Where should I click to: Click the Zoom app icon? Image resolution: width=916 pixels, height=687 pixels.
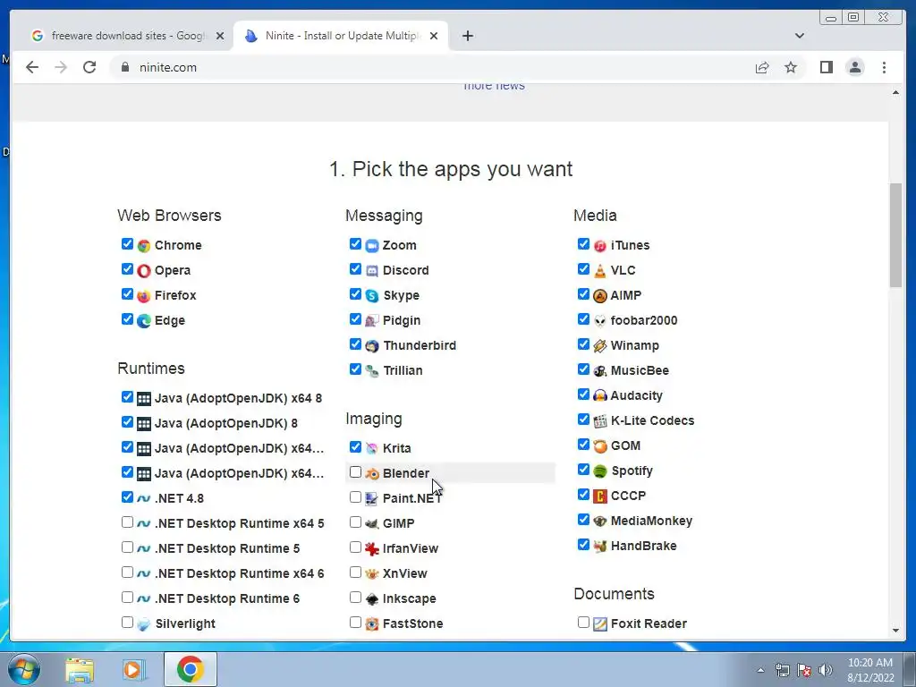(371, 245)
